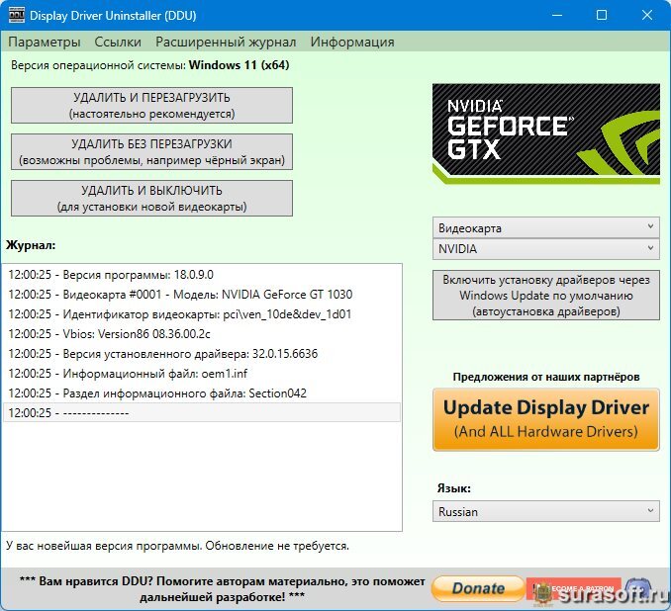Open the Ссылки menu
This screenshot has width=671, height=611.
click(x=118, y=42)
